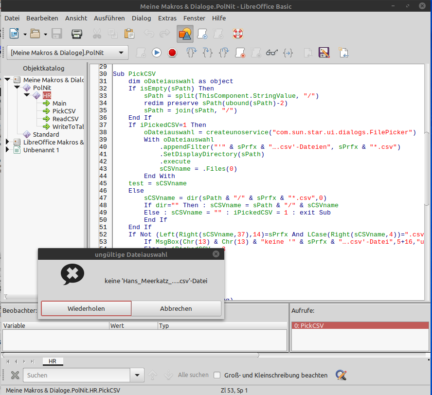Click the Select Macro icon

202,34
